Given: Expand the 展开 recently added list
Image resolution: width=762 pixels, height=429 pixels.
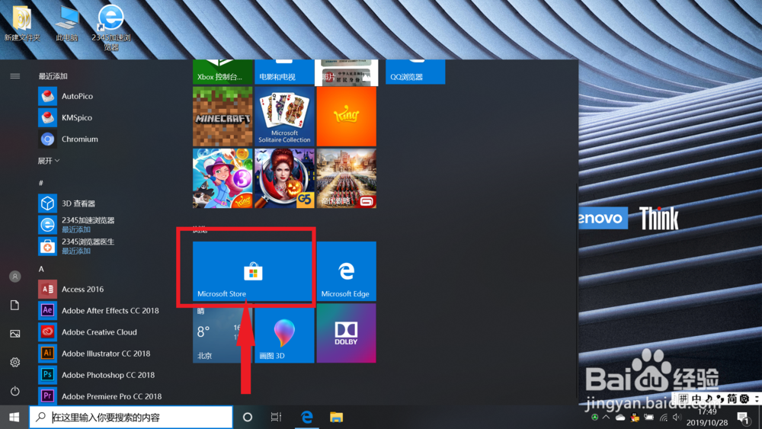Looking at the screenshot, I should (x=49, y=161).
